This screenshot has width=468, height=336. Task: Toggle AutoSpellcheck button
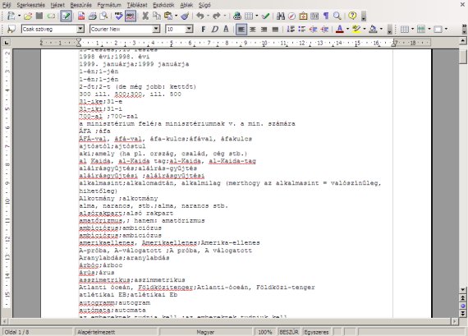click(x=131, y=16)
